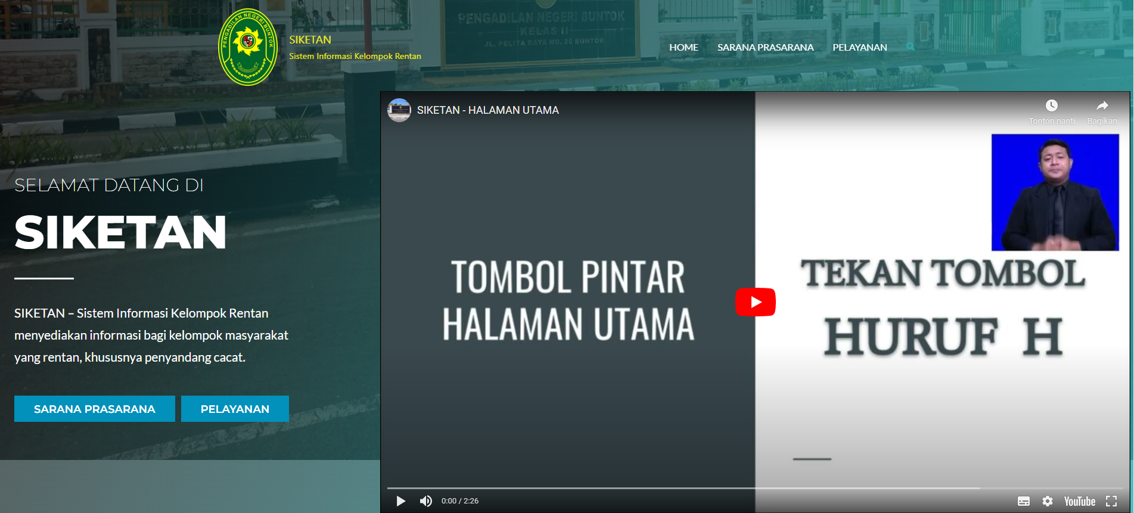The width and height of the screenshot is (1134, 513).
Task: Click the 0:00 / 2:26 time display
Action: coord(460,501)
